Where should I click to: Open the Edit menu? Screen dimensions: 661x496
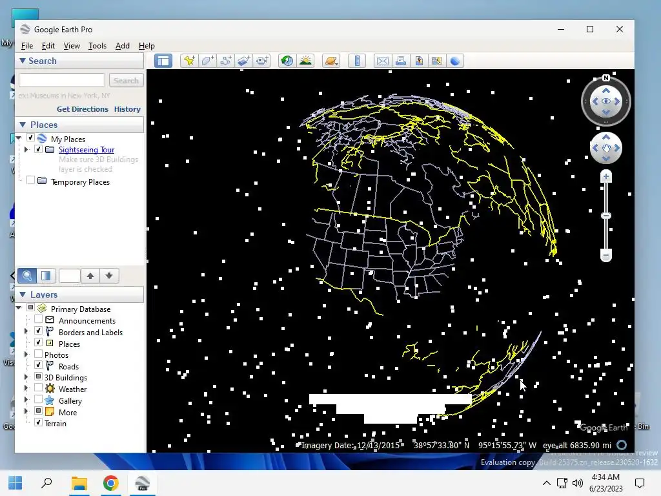[48, 46]
